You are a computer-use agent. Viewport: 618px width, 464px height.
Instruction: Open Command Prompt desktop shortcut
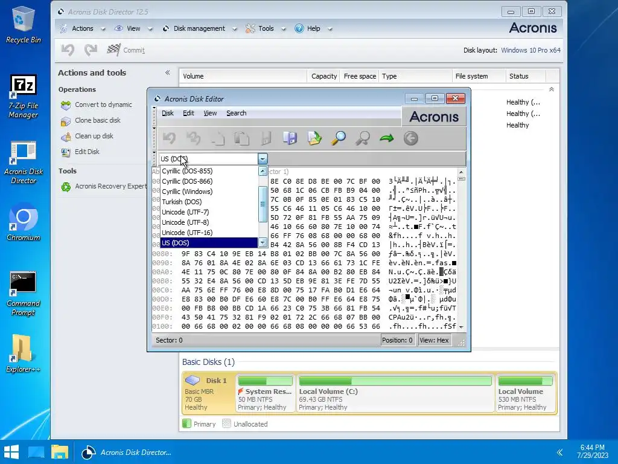[23, 294]
